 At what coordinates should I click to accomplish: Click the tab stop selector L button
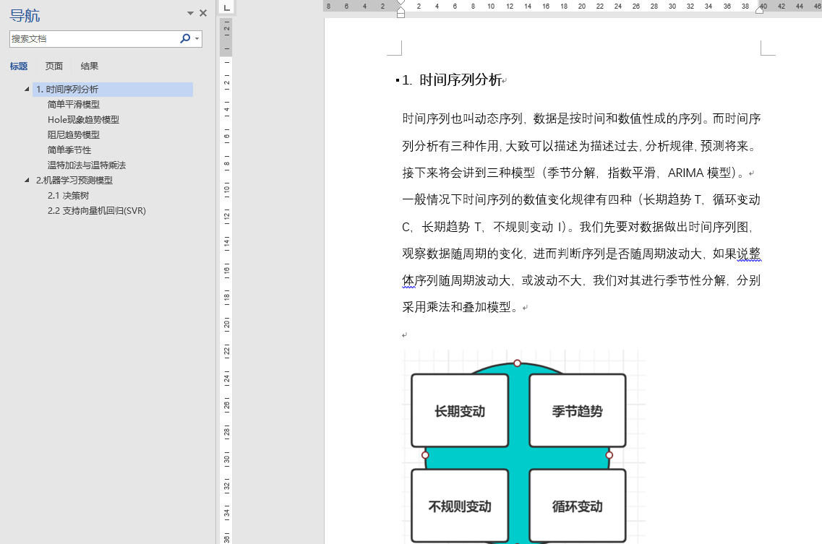[226, 7]
